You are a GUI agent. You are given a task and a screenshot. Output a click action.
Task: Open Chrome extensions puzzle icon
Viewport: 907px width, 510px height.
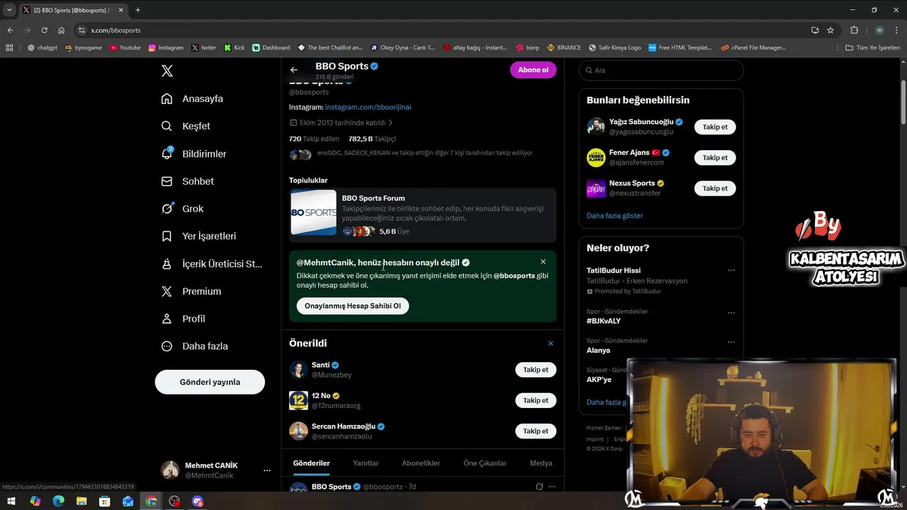(854, 30)
